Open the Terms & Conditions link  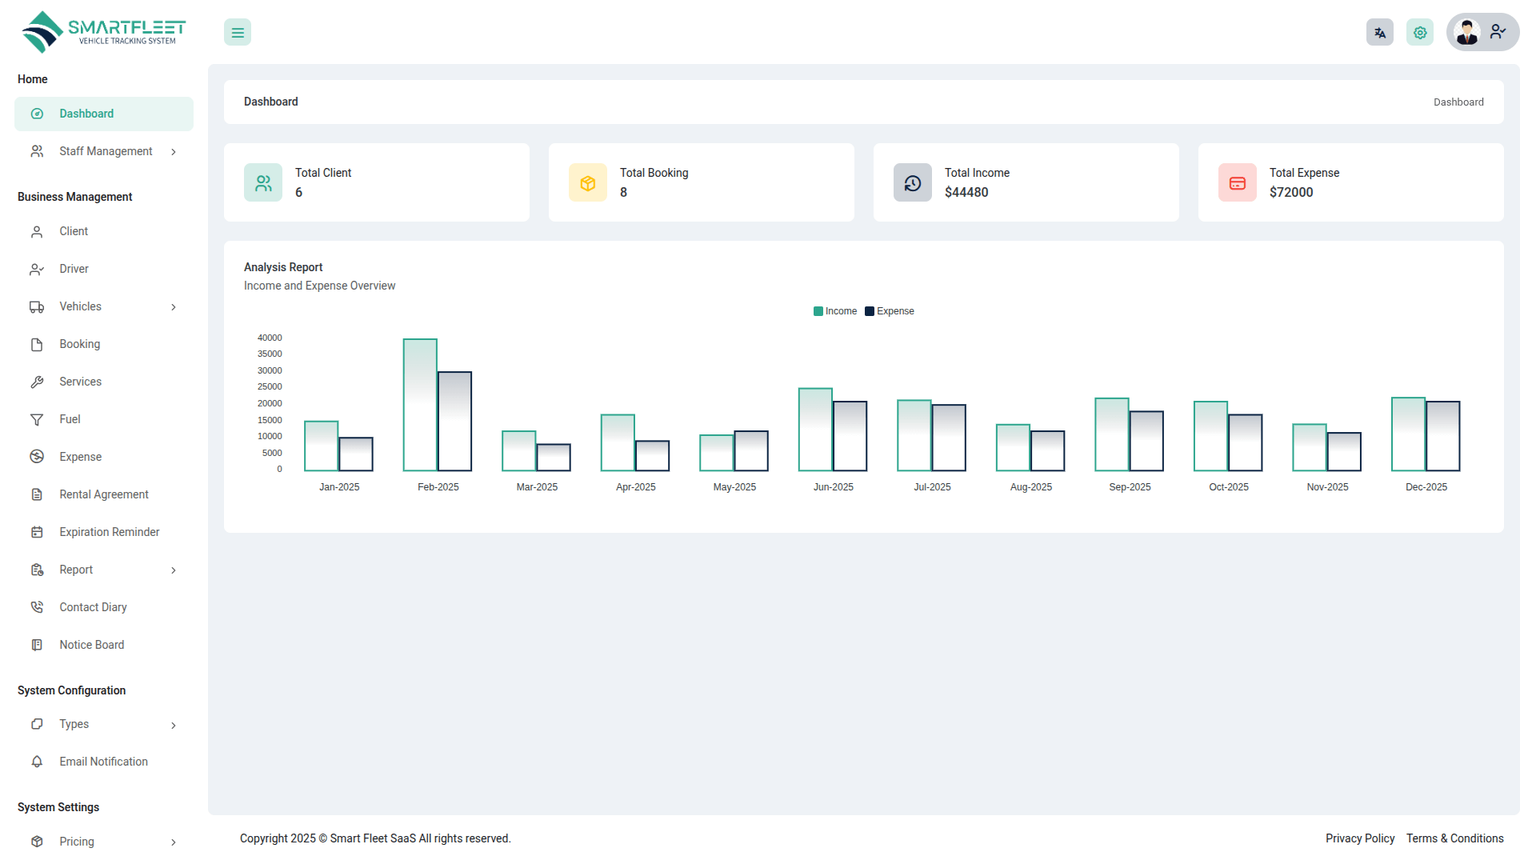tap(1454, 838)
